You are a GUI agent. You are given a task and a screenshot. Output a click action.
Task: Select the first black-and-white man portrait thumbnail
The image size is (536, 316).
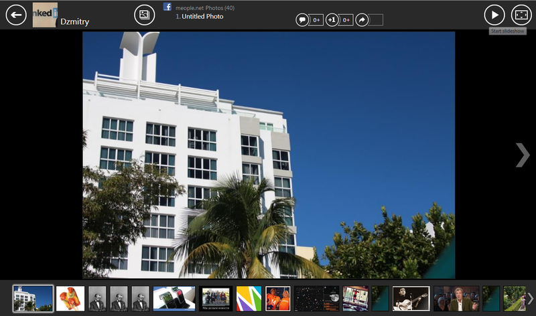tap(97, 299)
